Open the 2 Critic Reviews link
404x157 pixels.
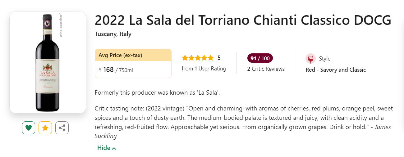[266, 69]
